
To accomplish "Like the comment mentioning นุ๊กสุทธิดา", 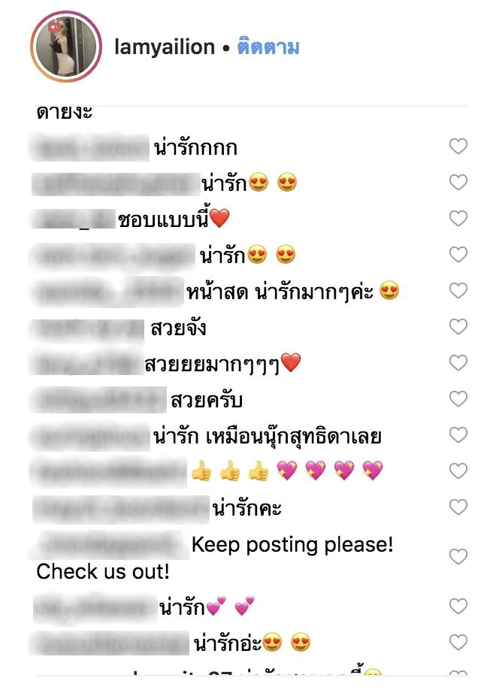I will tap(458, 434).
